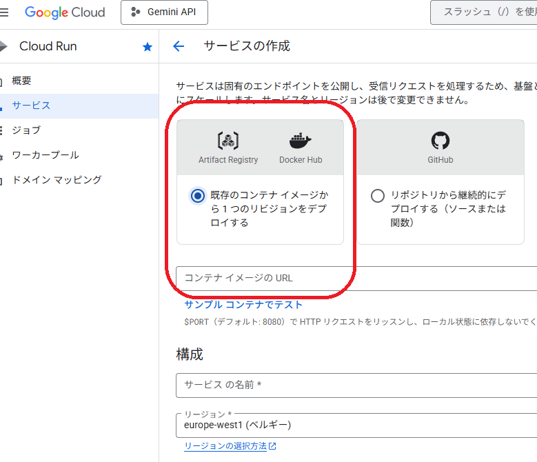Viewport: 537px width, 462px height.
Task: Select the サービス sidebar item
Action: pyautogui.click(x=79, y=106)
